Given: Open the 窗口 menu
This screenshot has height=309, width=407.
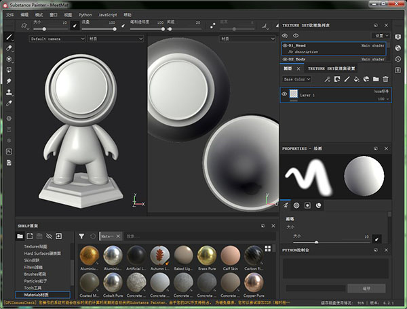Looking at the screenshot, I should pos(54,15).
